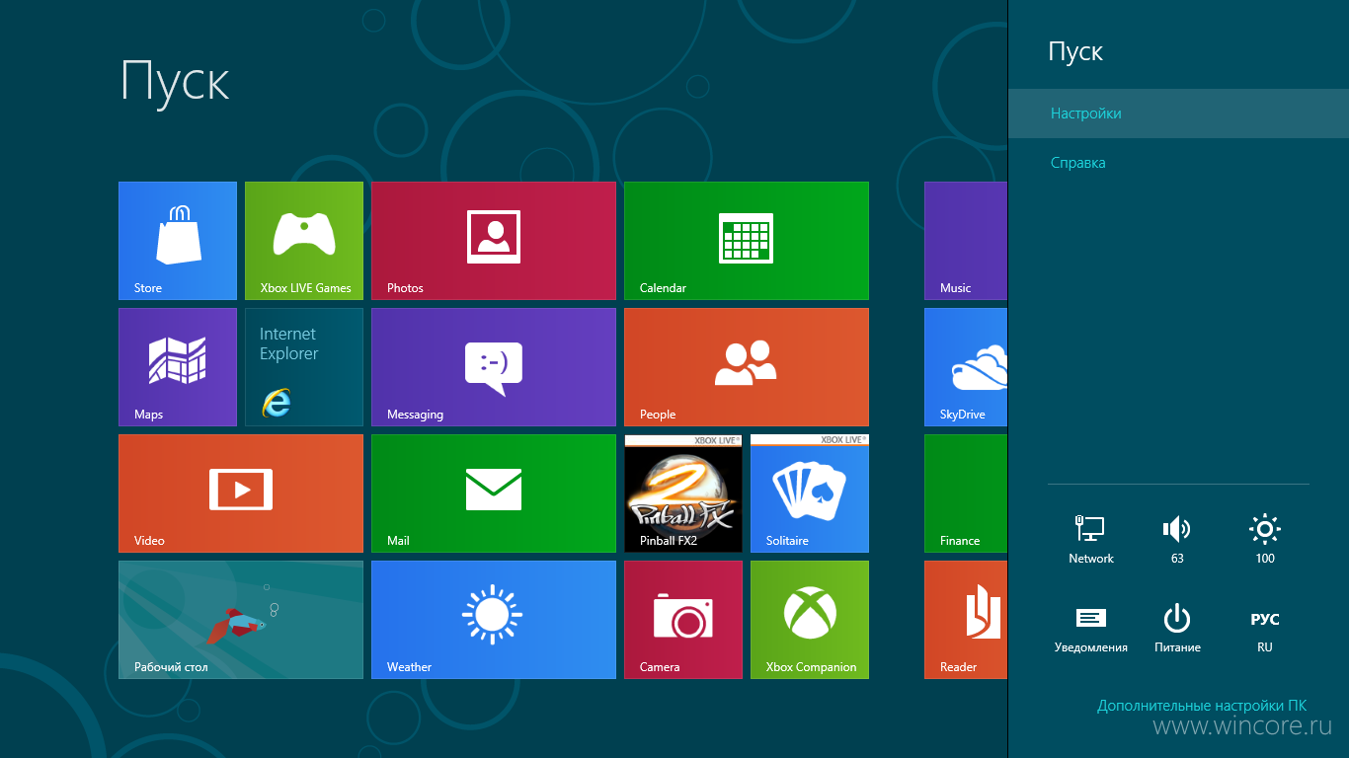Open the Photos tile
The image size is (1349, 758).
[494, 241]
